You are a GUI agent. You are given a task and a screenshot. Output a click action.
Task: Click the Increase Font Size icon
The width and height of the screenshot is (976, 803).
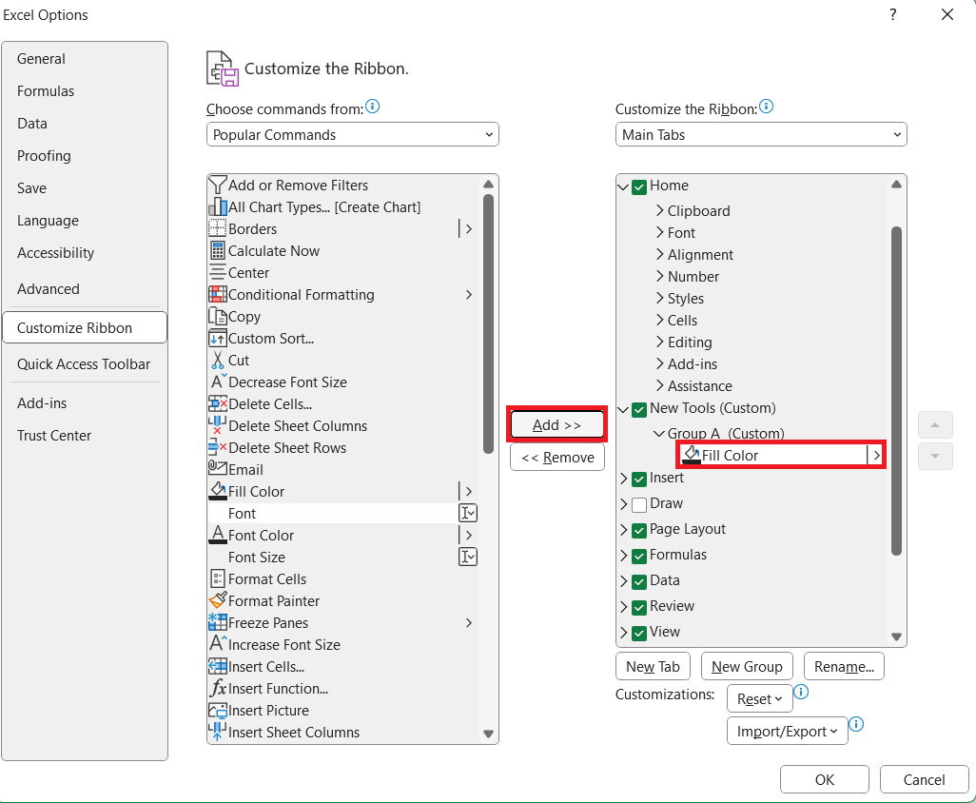pos(219,644)
